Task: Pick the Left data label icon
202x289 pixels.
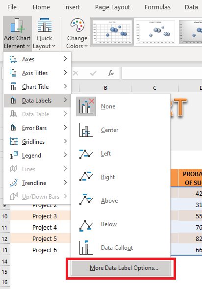Action: (86, 154)
